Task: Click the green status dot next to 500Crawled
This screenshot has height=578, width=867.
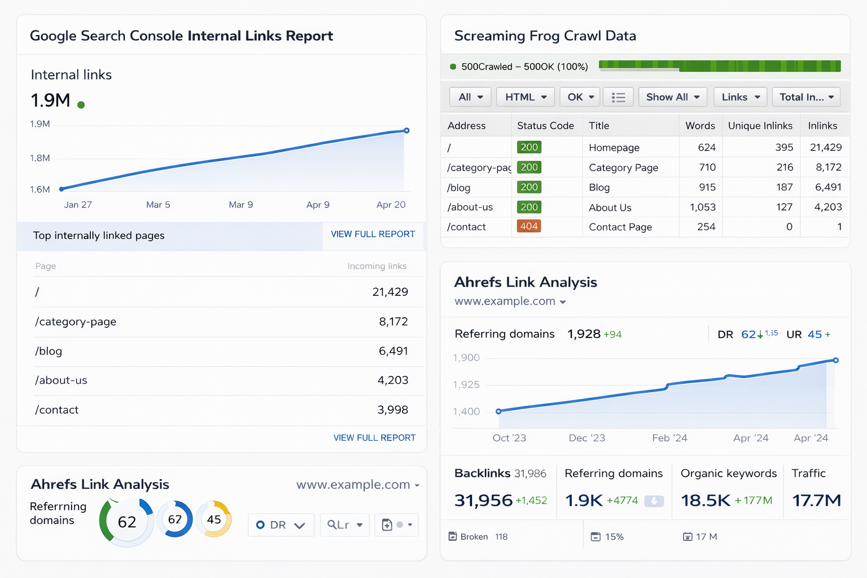Action: pos(453,66)
